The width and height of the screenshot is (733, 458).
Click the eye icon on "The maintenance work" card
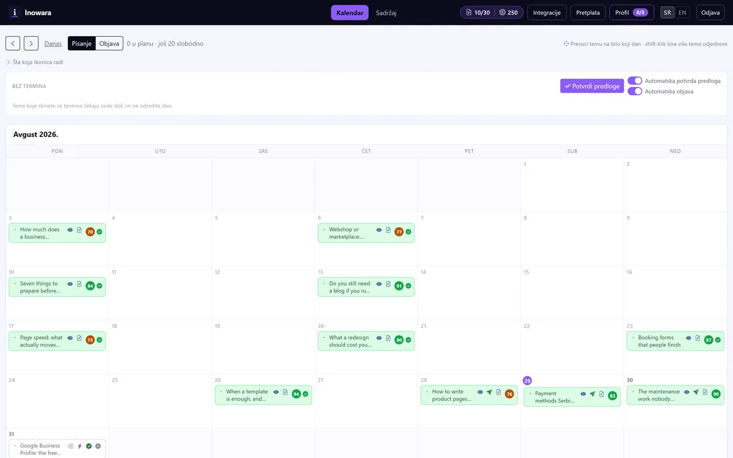[687, 392]
